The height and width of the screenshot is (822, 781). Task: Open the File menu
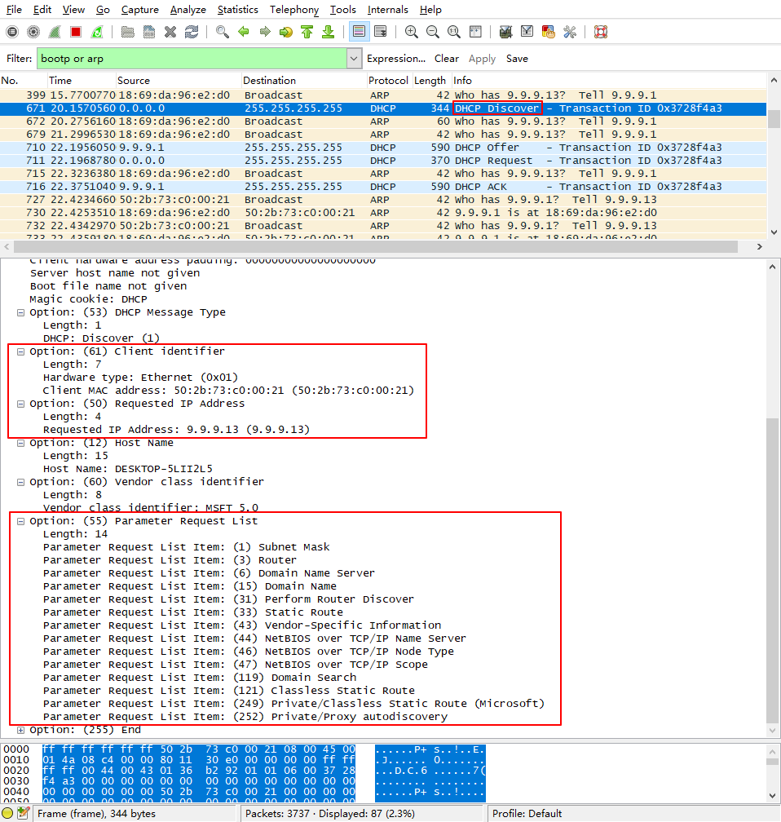[14, 10]
